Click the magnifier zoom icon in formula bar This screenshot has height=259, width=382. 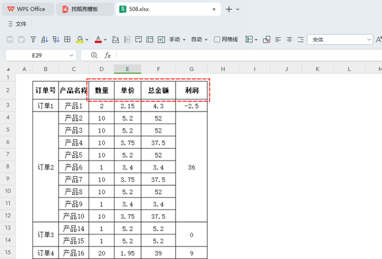(94, 55)
